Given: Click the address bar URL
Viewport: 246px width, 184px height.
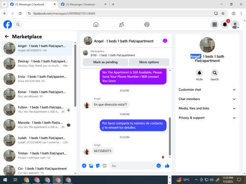Looking at the screenshot, I should click(x=64, y=13).
